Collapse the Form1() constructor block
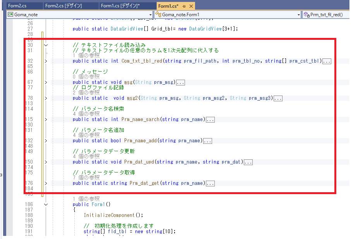351x239 pixels. 46,204
